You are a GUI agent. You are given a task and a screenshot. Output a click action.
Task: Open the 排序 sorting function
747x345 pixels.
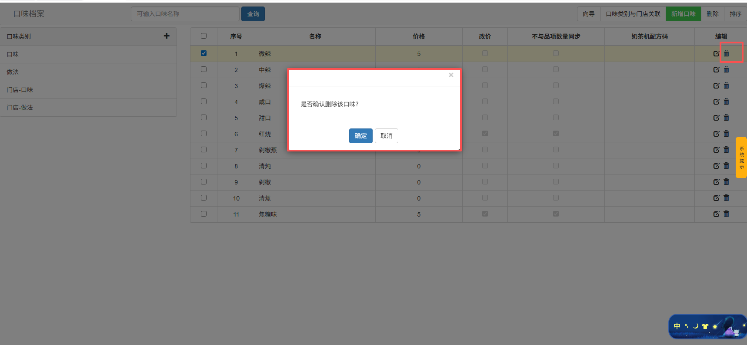pos(736,14)
